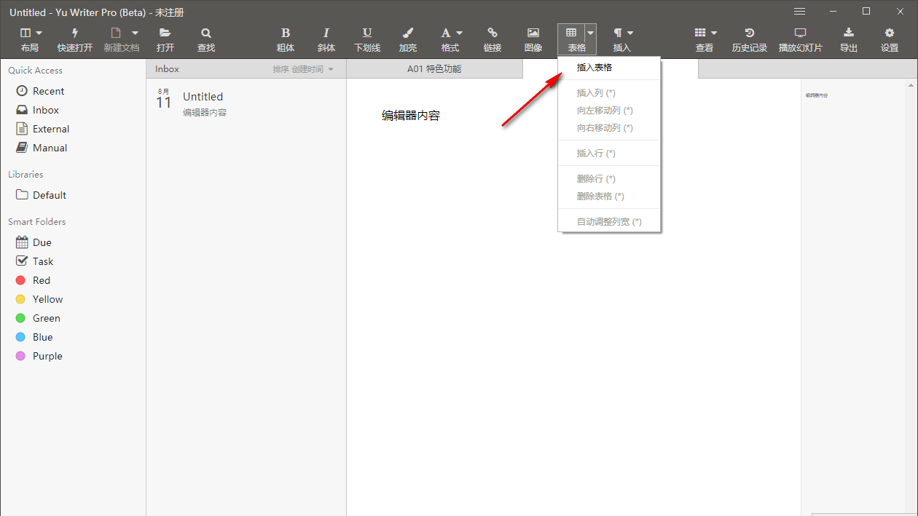Switch to the A01 特色功能 tab
This screenshot has width=918, height=516.
click(434, 69)
